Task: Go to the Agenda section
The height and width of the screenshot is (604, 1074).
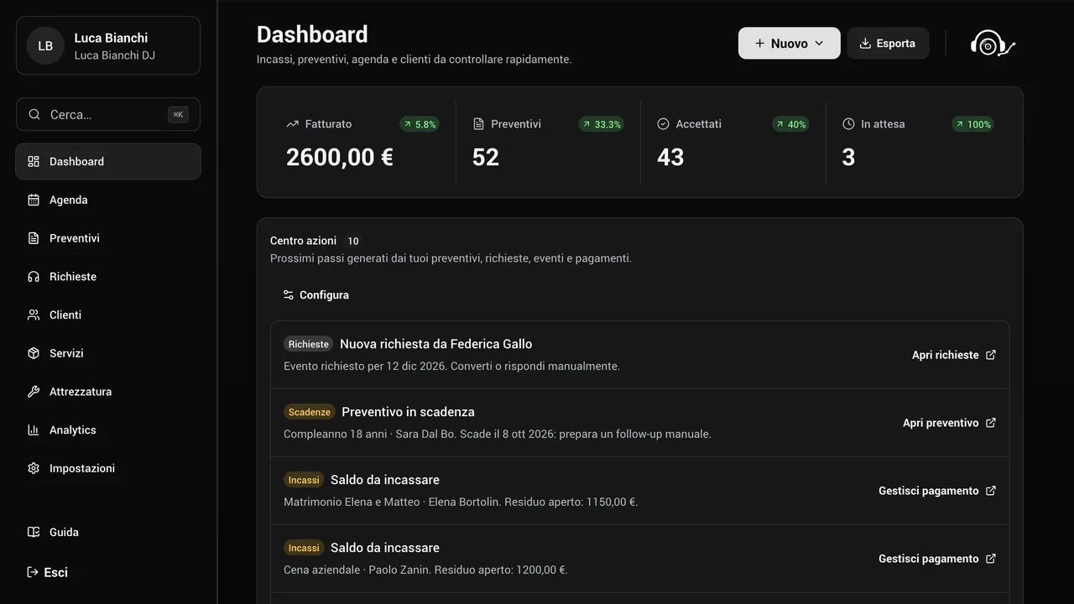Action: tap(108, 200)
